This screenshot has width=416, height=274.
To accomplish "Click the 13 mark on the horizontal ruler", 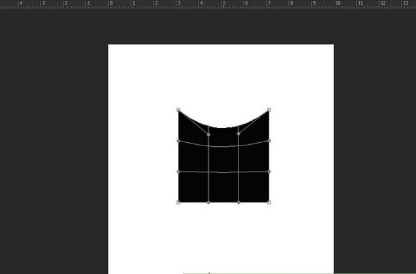I will [x=406, y=4].
